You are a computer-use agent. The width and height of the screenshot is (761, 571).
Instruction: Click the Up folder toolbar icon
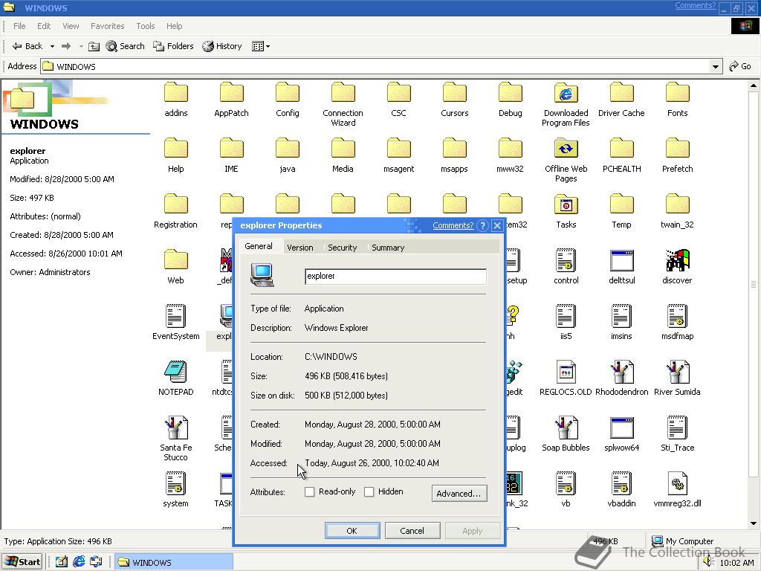click(94, 46)
